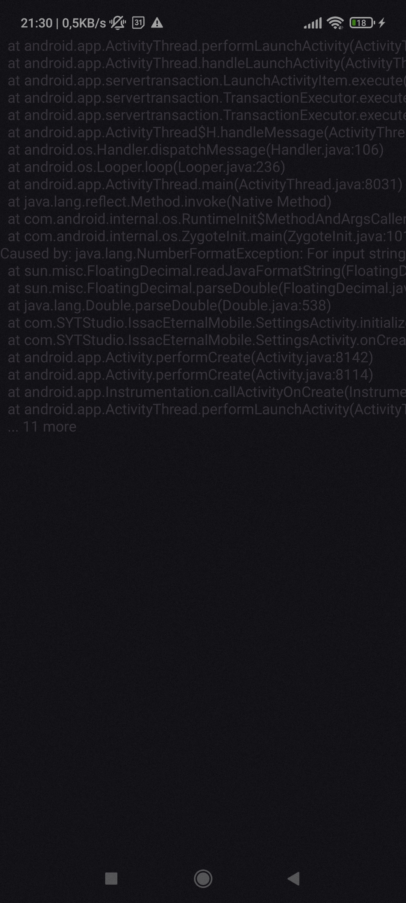The image size is (406, 903).
Task: Tap the circular home navigation button
Action: point(203,879)
